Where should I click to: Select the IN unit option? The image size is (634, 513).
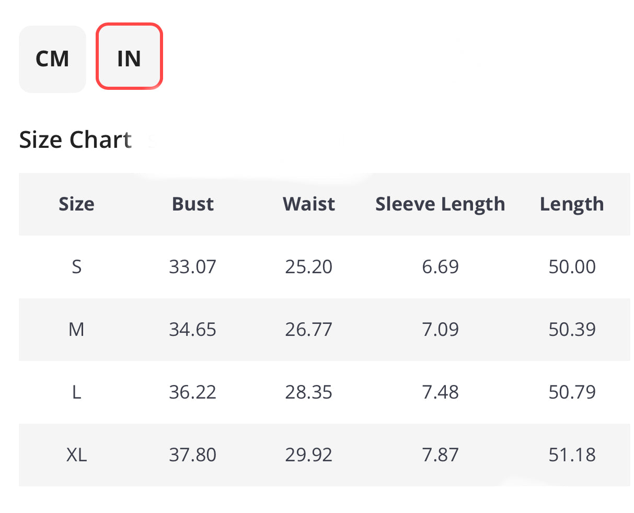click(x=129, y=57)
